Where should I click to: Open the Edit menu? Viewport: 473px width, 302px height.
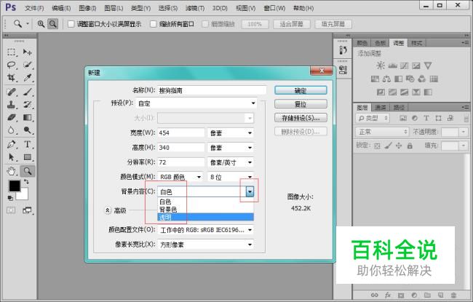tap(61, 8)
